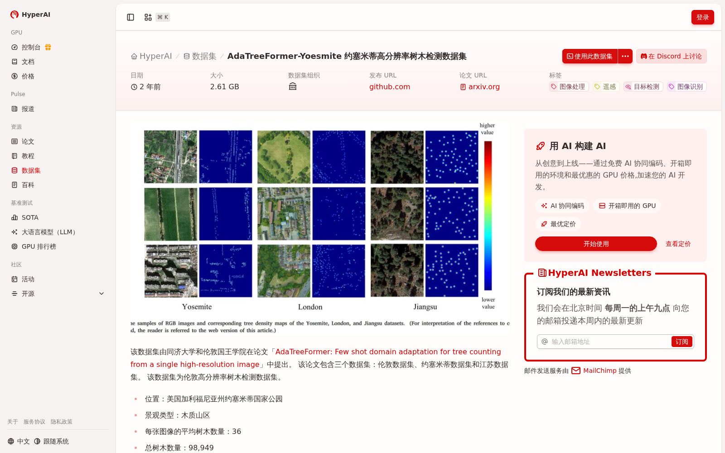Click the dataset organization building icon
This screenshot has height=453, width=725.
(x=293, y=87)
